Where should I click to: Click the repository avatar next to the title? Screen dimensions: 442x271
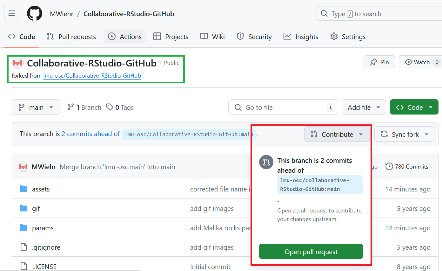(17, 63)
